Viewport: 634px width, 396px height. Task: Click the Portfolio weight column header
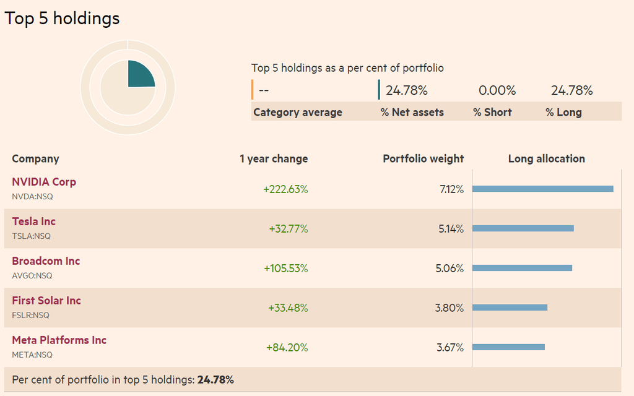(423, 159)
